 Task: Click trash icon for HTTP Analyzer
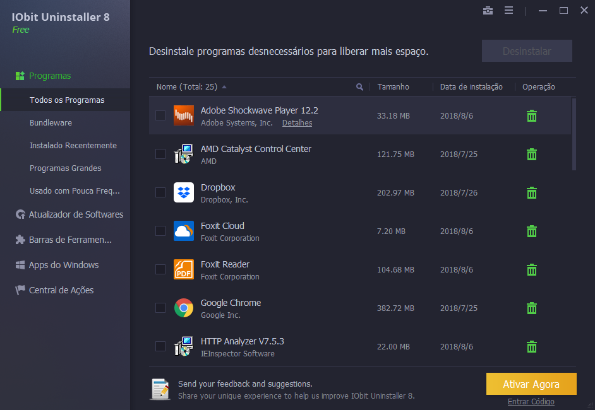click(x=532, y=347)
